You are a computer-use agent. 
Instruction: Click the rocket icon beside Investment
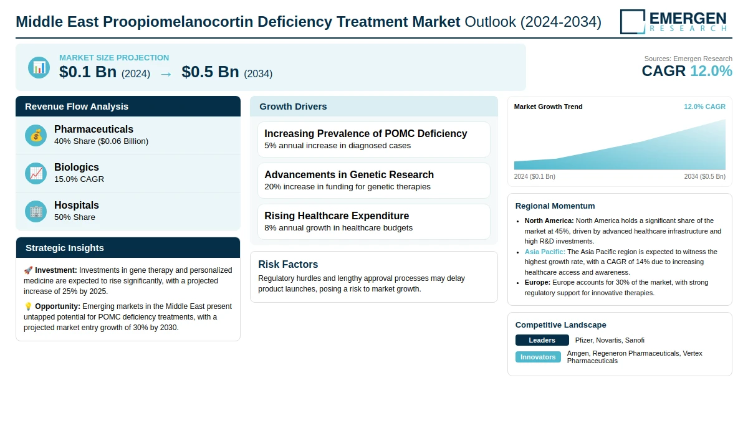coord(28,270)
